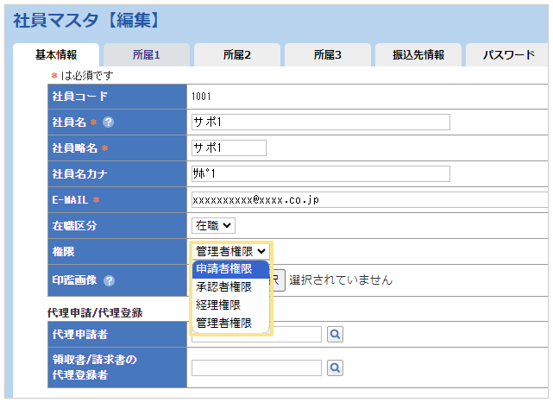Select 管理者権限 in the open list

coord(224,323)
